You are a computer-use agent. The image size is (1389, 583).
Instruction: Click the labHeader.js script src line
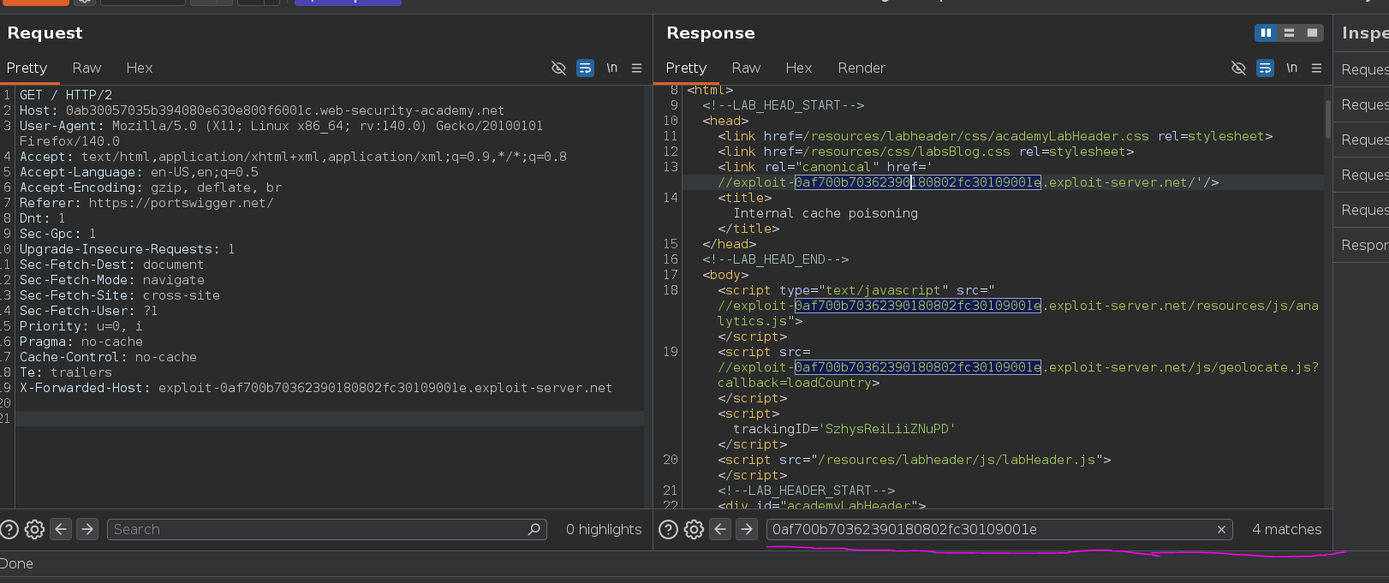pos(915,460)
